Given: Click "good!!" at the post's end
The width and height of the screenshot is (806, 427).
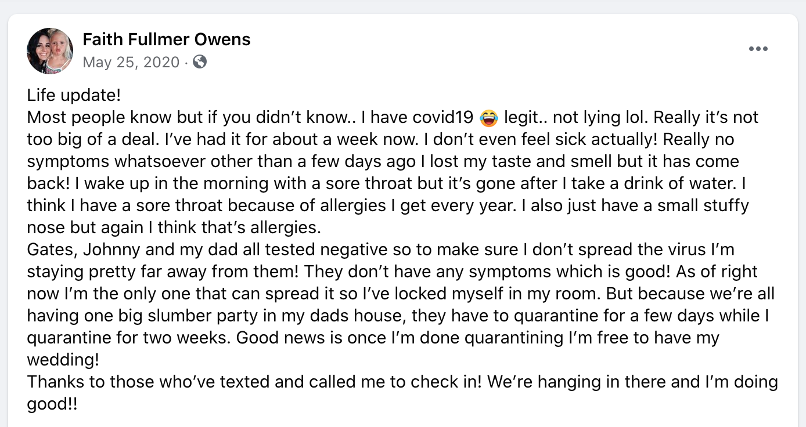Looking at the screenshot, I should coord(52,404).
